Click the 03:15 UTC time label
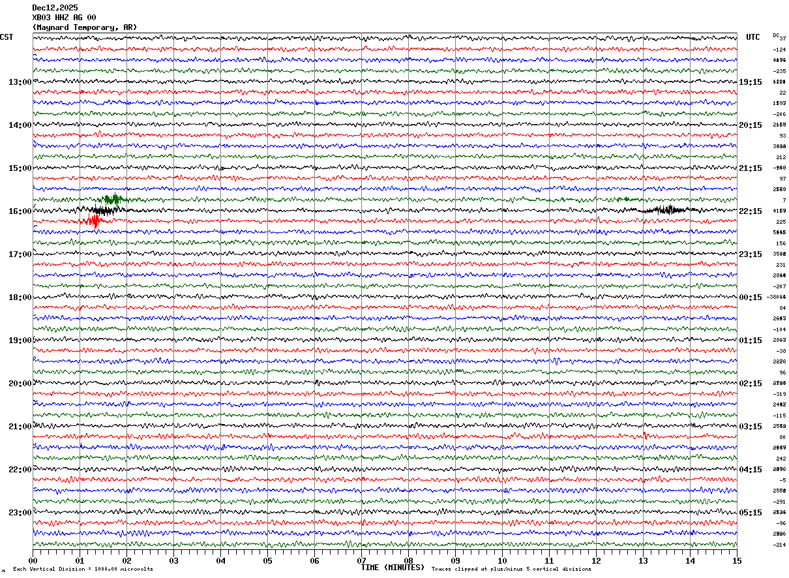Screen dimensions: 789x578 [x=750, y=427]
